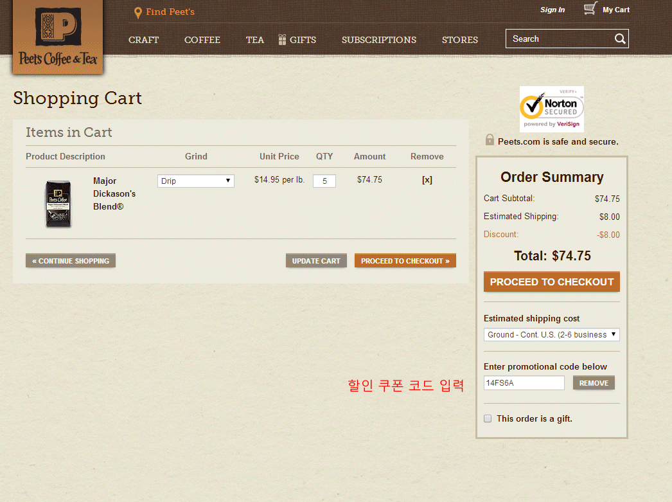The width and height of the screenshot is (672, 502).
Task: Click the quantity input field
Action: 324,181
